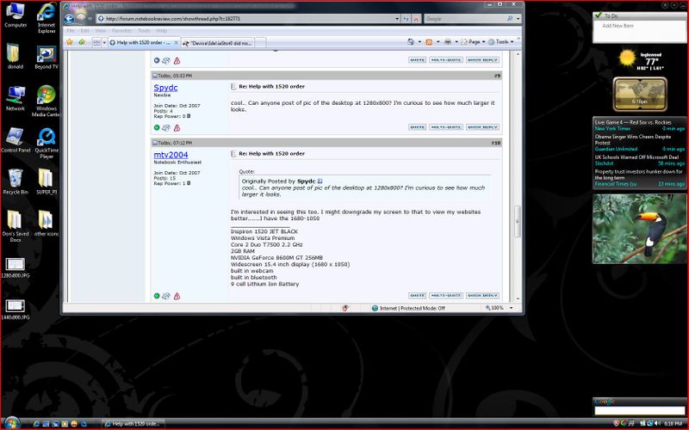Open the Internet Explorer desktop icon
Image resolution: width=689 pixels, height=430 pixels.
tap(47, 17)
